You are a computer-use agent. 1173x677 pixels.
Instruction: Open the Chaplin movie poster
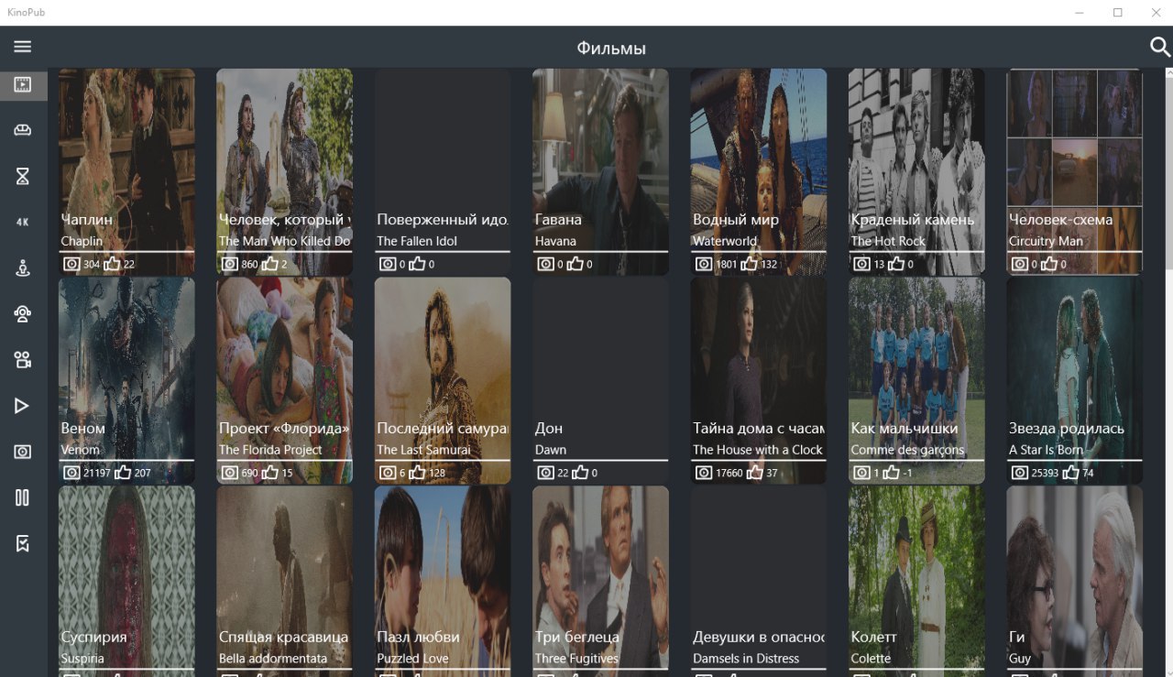click(126, 172)
